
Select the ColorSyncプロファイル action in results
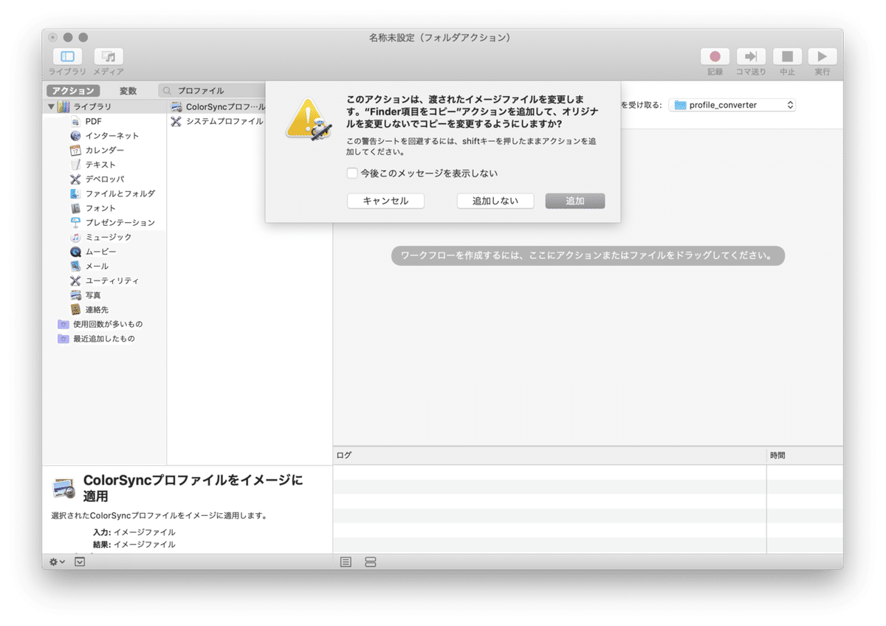(217, 107)
